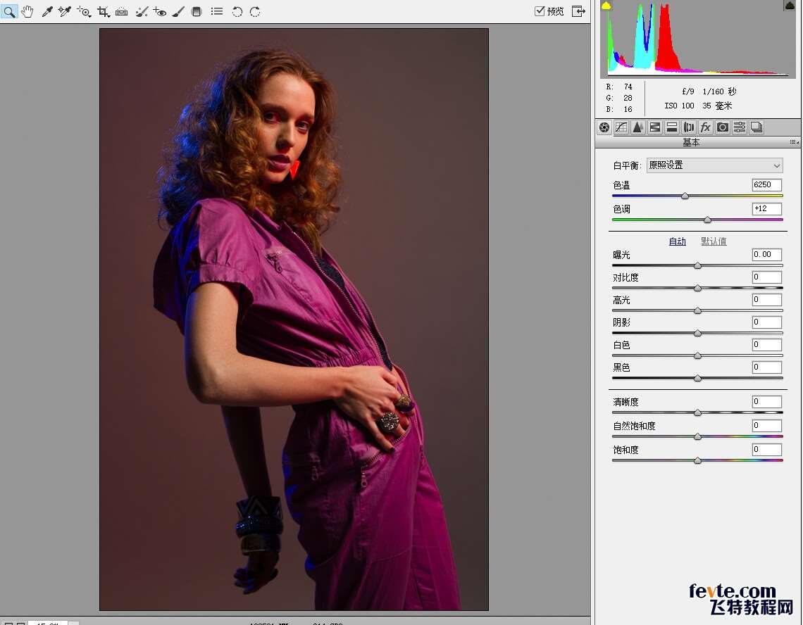Click the 默认值 default link
The height and width of the screenshot is (625, 803).
tap(714, 241)
